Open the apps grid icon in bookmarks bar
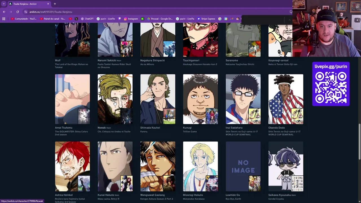 [x=4, y=19]
